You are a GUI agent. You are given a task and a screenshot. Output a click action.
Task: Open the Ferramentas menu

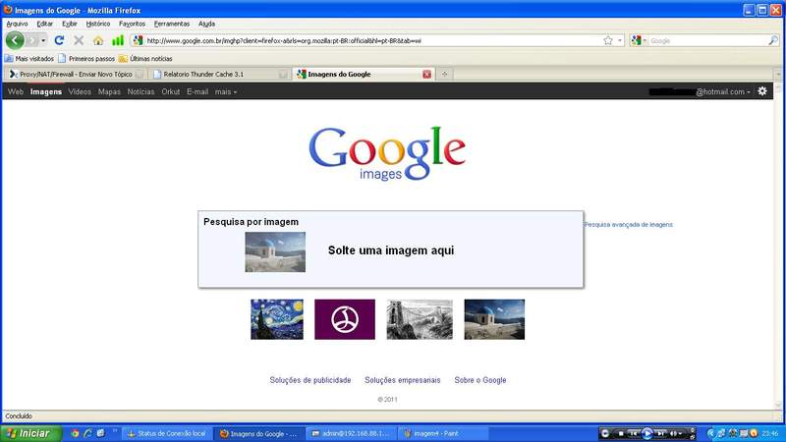point(172,24)
